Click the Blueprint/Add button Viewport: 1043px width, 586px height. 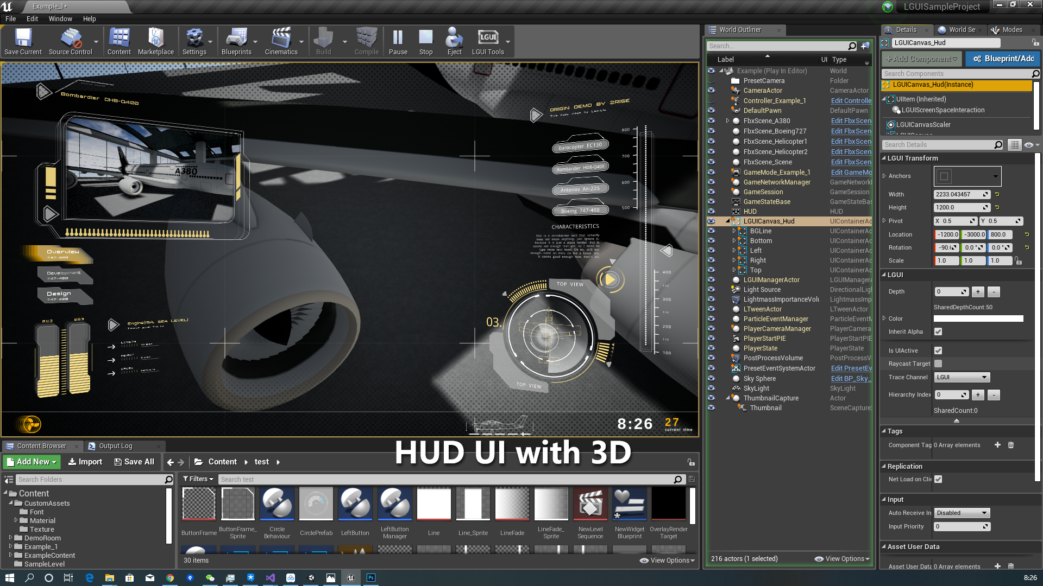1002,59
